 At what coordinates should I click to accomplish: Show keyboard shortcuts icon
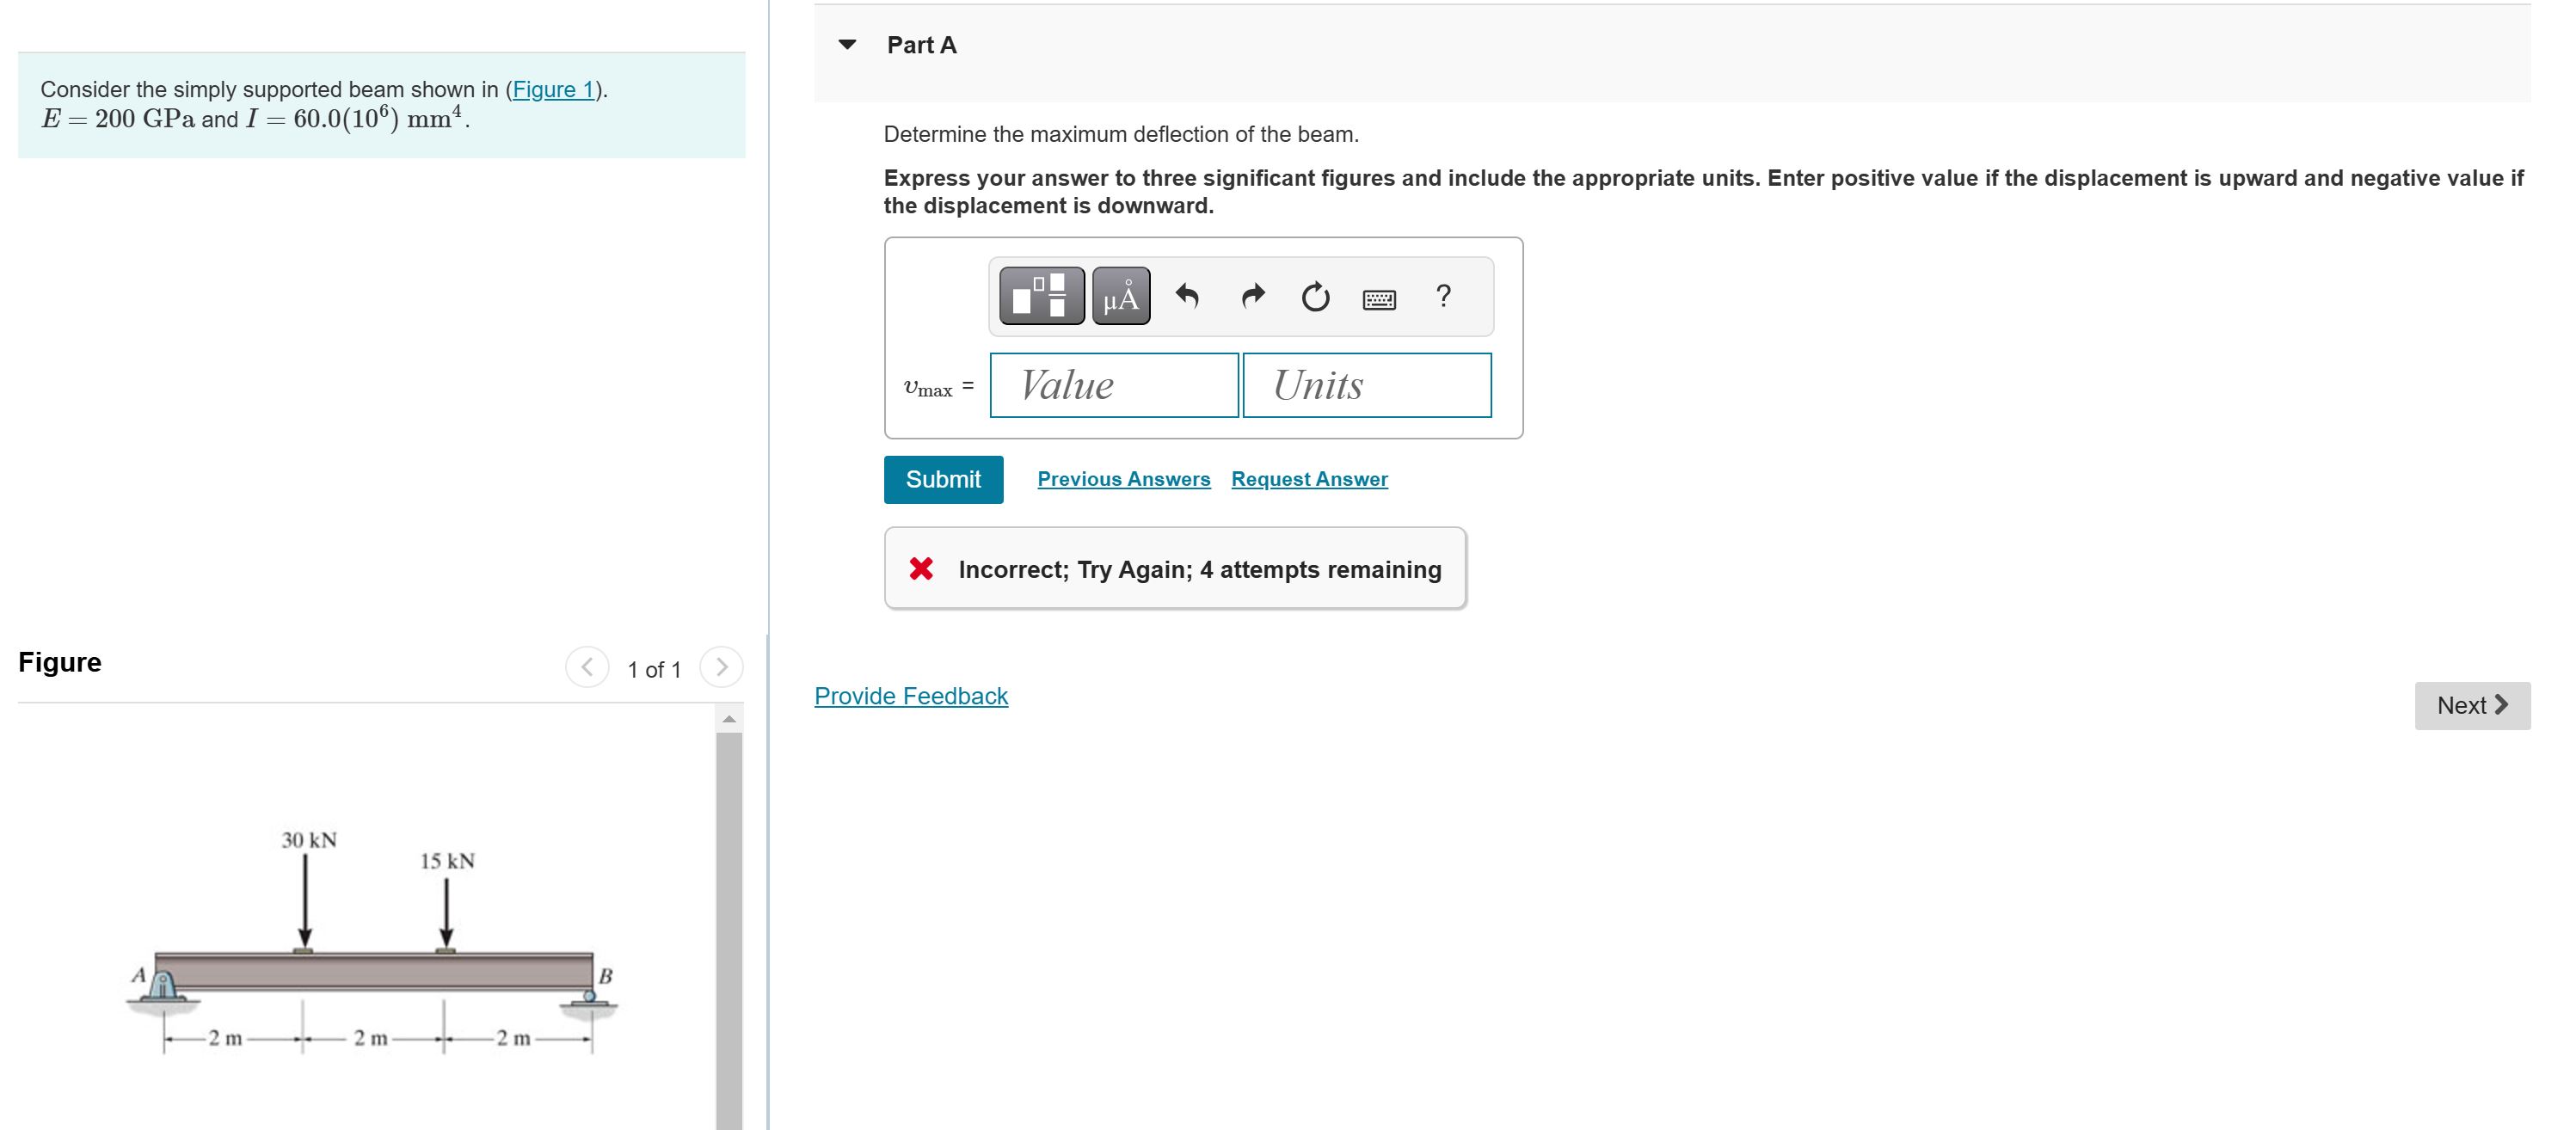click(x=1380, y=299)
